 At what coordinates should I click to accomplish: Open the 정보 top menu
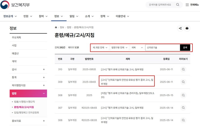(58, 16)
